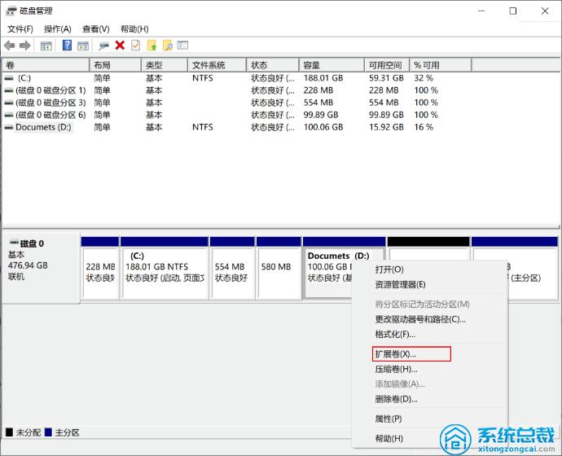Click the yellow folder with green arrow icon
Viewport: 562px width, 456px height.
click(152, 45)
